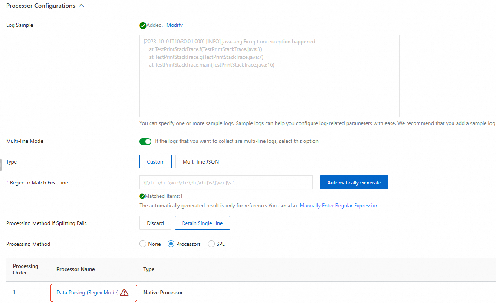Click the Matched Items green check icon
This screenshot has width=496, height=303.
coord(142,197)
